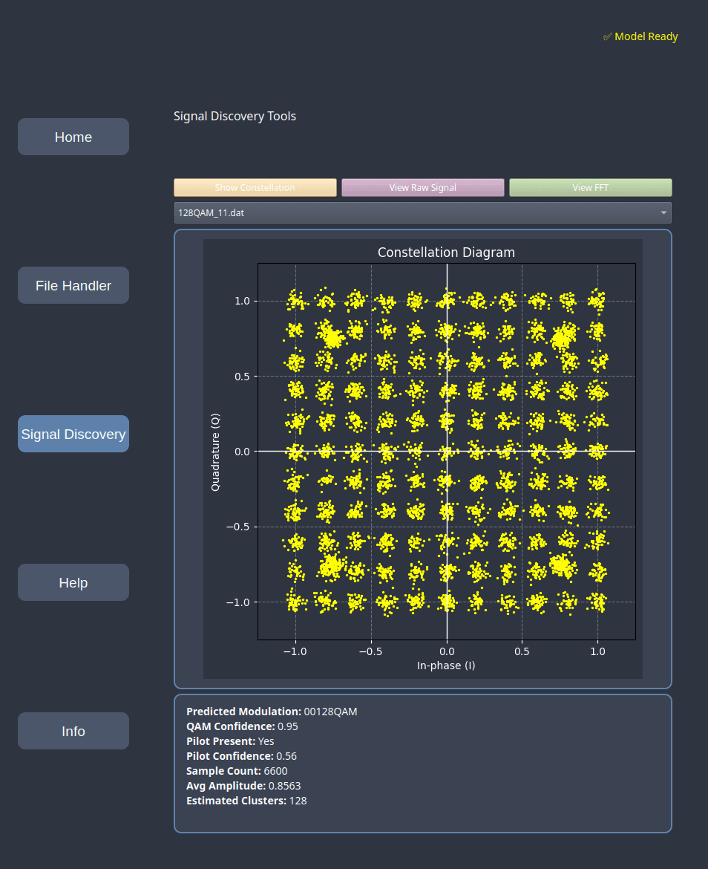Select the 128QAM_11.dat file combo box
Viewport: 708px width, 869px height.
point(416,213)
